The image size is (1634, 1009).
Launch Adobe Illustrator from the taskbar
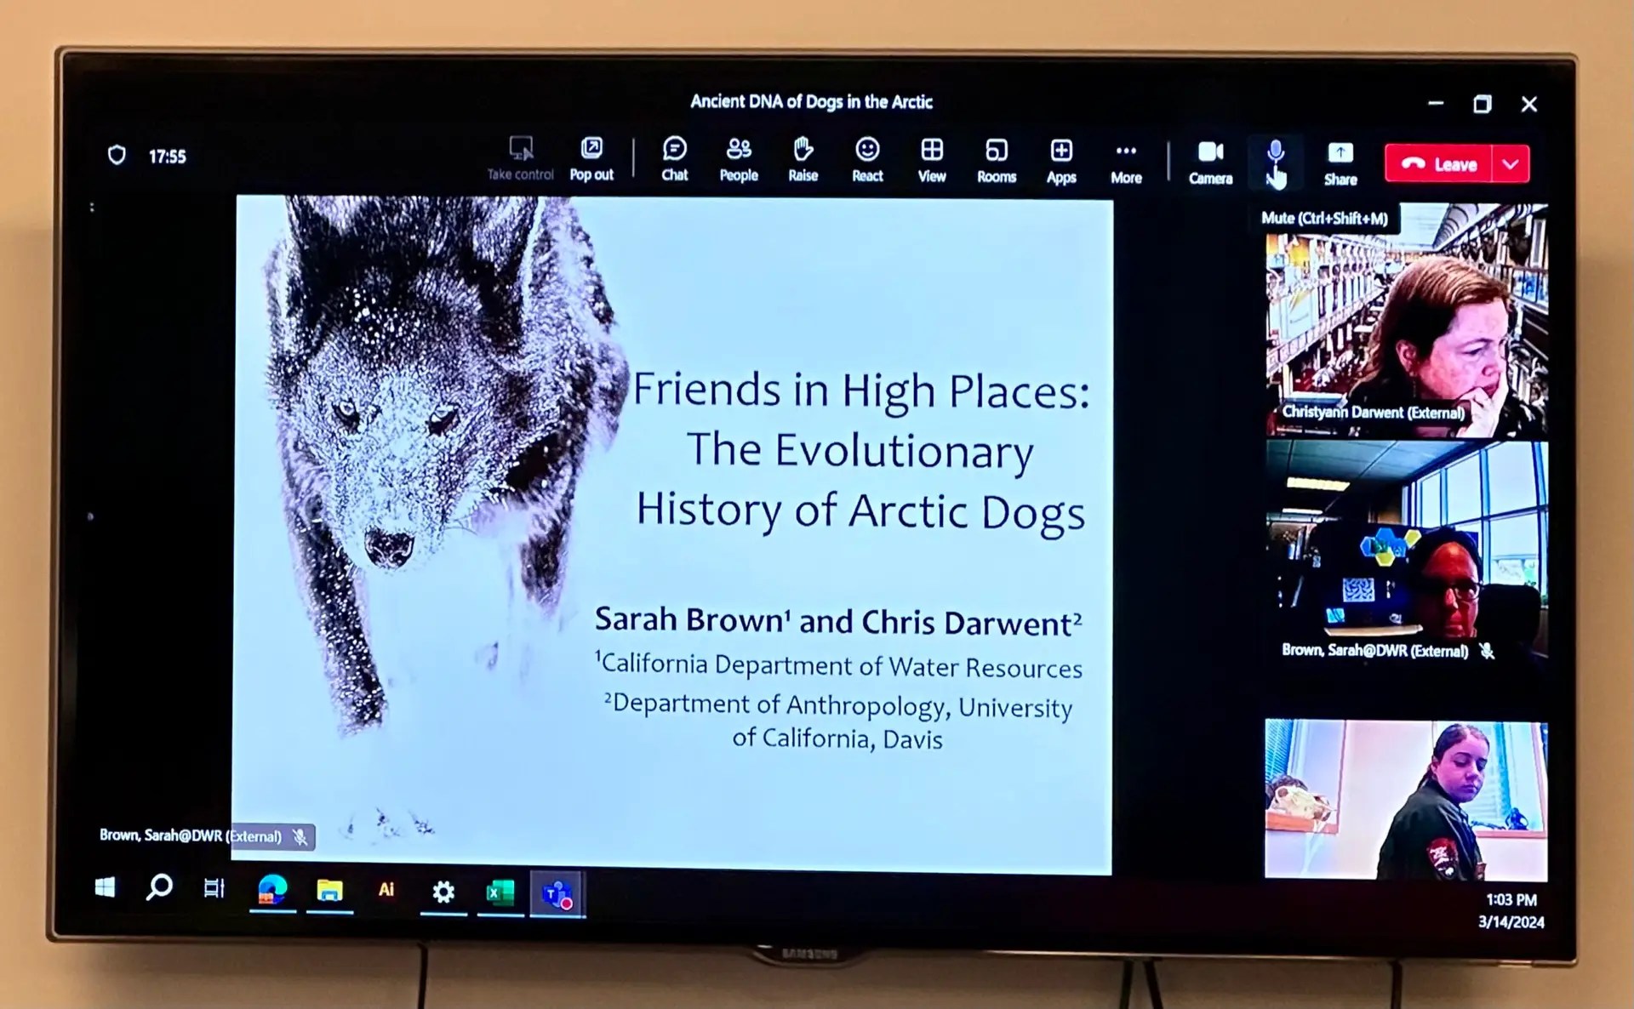[386, 890]
